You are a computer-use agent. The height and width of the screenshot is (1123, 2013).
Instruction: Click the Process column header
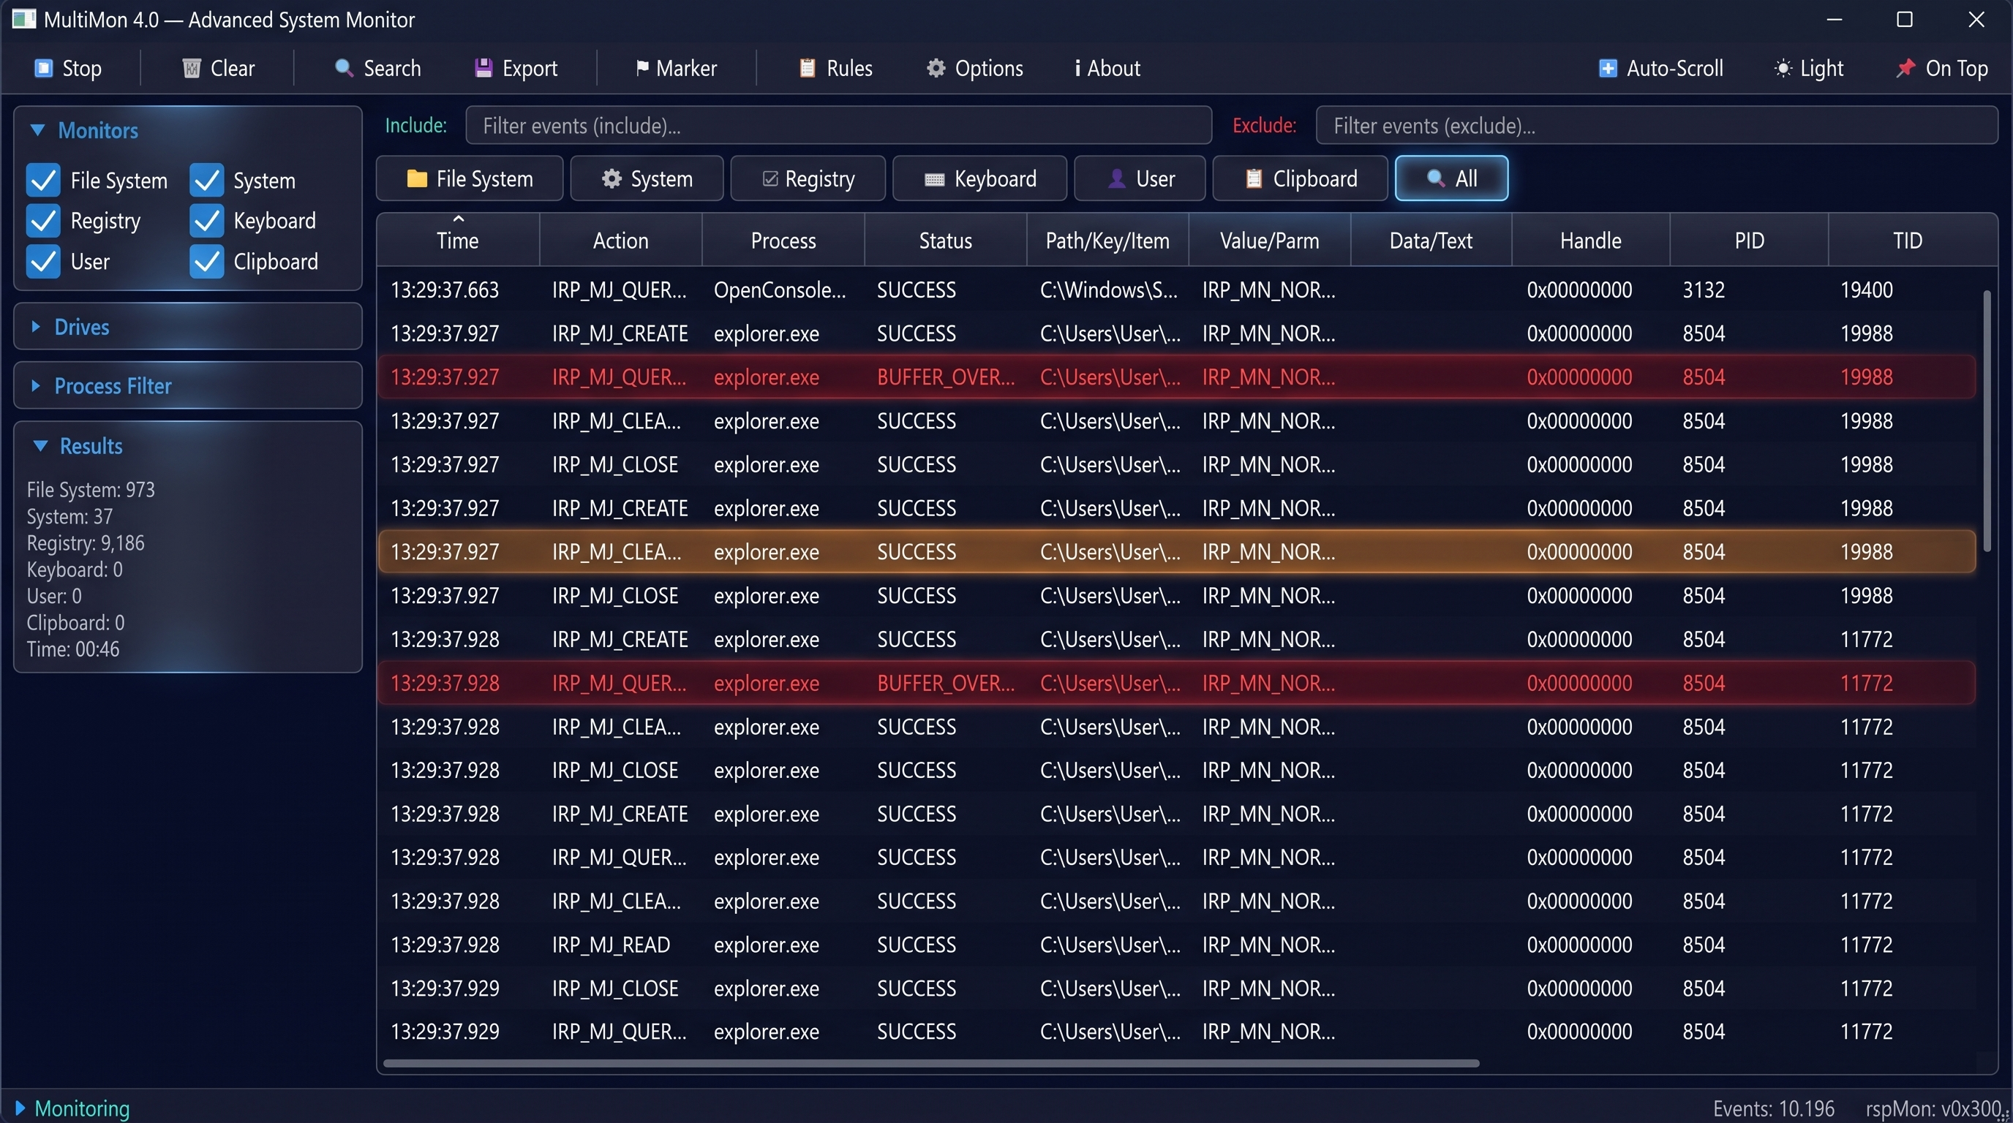[783, 240]
